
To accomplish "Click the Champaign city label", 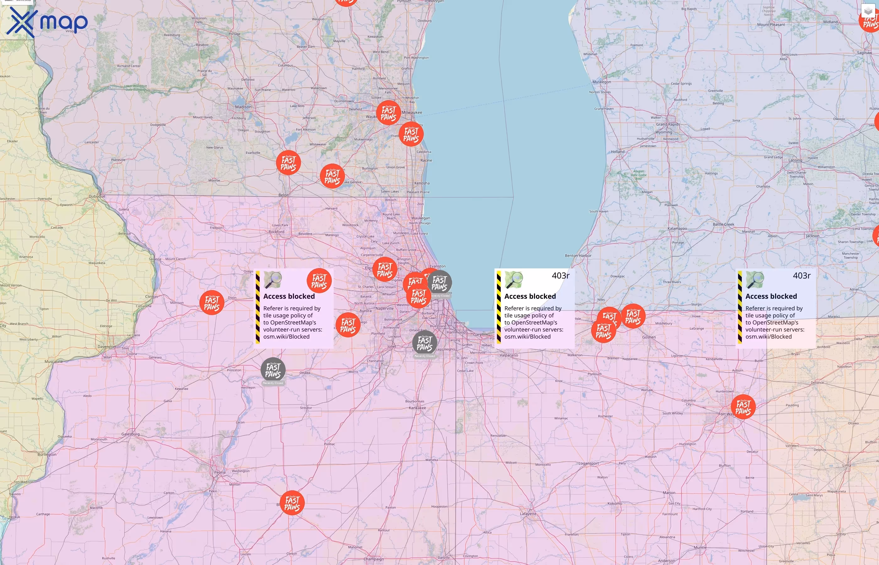I will (x=374, y=559).
